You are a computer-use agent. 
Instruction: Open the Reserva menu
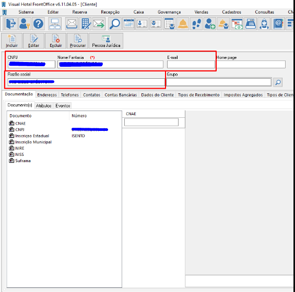pyautogui.click(x=79, y=12)
